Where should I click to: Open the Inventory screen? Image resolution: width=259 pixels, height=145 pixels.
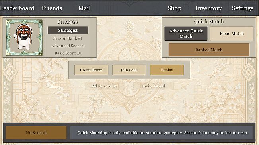[x=208, y=8]
